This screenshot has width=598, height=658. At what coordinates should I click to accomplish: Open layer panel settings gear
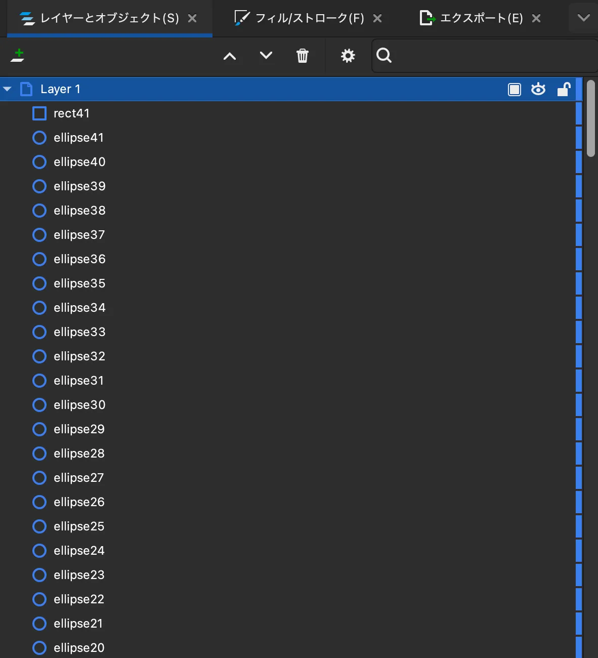coord(348,56)
